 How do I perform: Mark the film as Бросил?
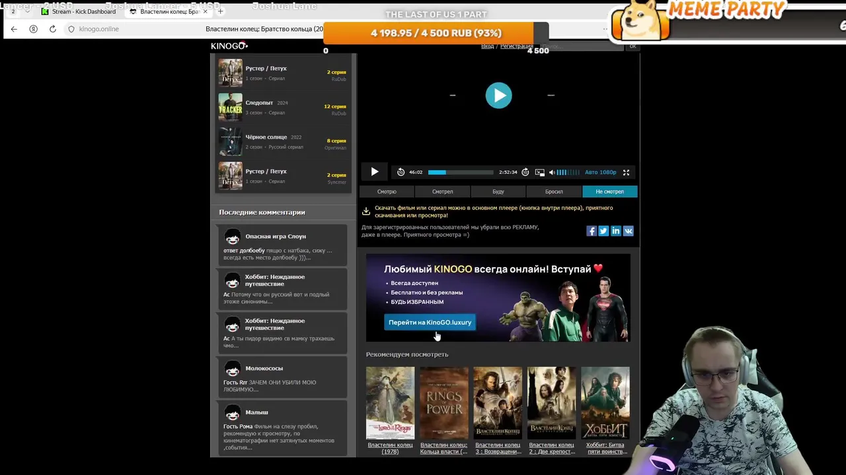click(554, 191)
